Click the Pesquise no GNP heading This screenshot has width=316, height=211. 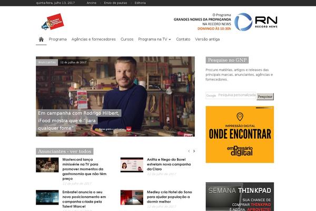[x=227, y=60]
